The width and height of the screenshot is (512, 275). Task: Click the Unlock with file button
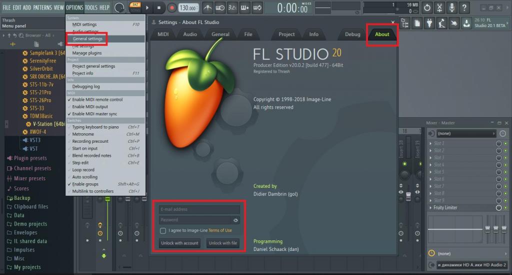point(223,243)
